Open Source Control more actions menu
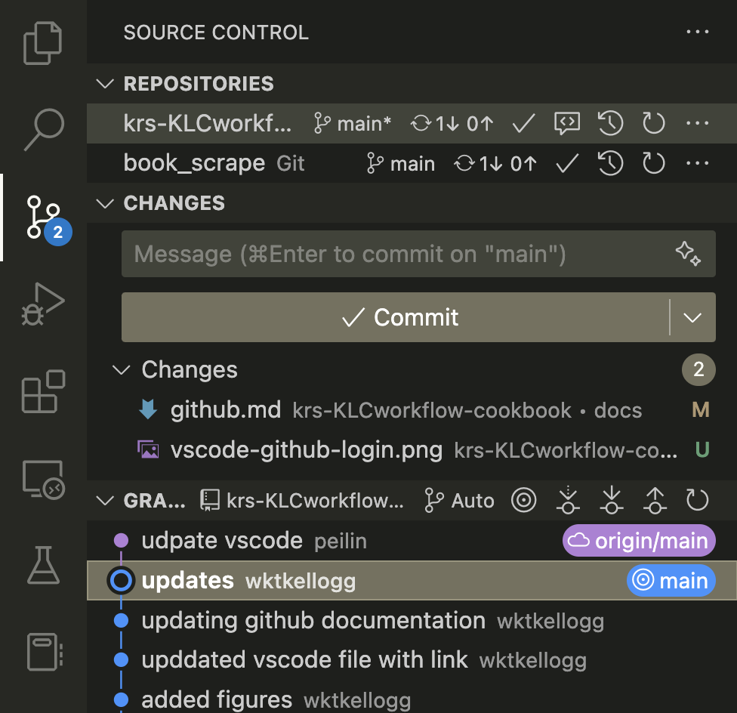The width and height of the screenshot is (737, 713). (x=697, y=32)
